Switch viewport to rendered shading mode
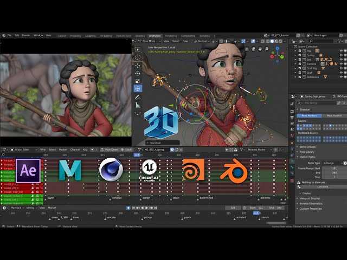Screen dimensions: 347x260 click(280, 41)
